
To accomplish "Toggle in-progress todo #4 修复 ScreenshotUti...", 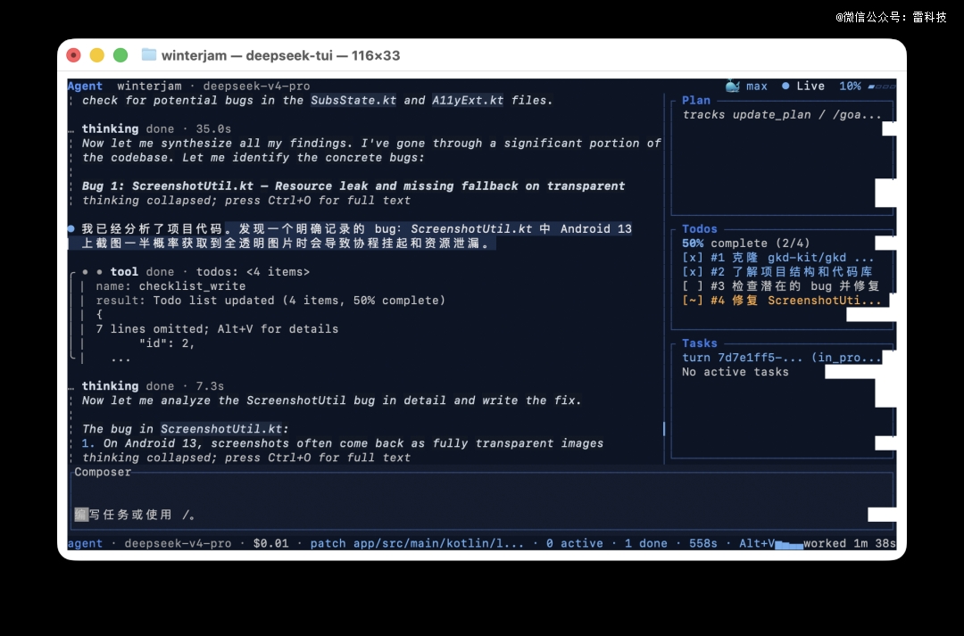I will [x=781, y=301].
